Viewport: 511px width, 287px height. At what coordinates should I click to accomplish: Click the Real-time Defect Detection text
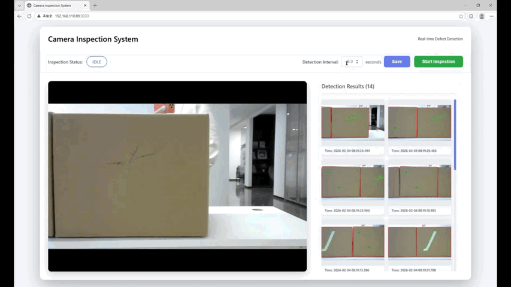(440, 39)
